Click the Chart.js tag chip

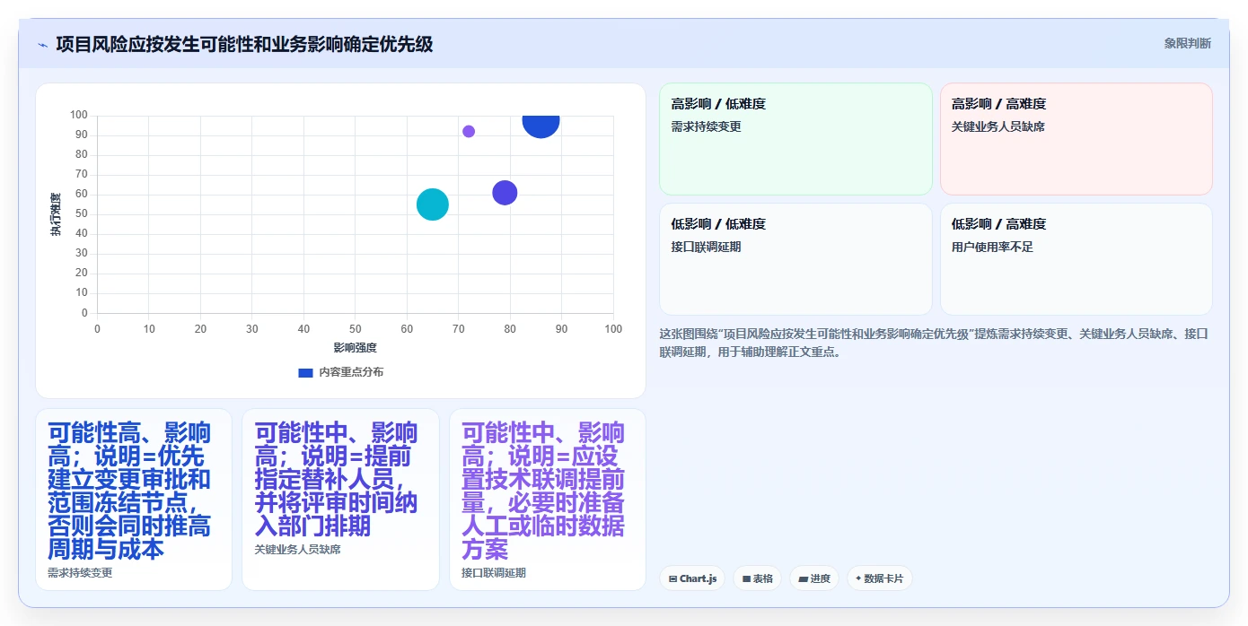(x=692, y=578)
